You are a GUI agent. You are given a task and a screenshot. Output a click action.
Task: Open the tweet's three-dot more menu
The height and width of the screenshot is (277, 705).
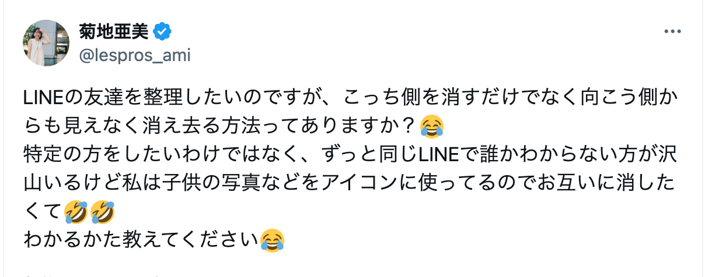pyautogui.click(x=672, y=31)
